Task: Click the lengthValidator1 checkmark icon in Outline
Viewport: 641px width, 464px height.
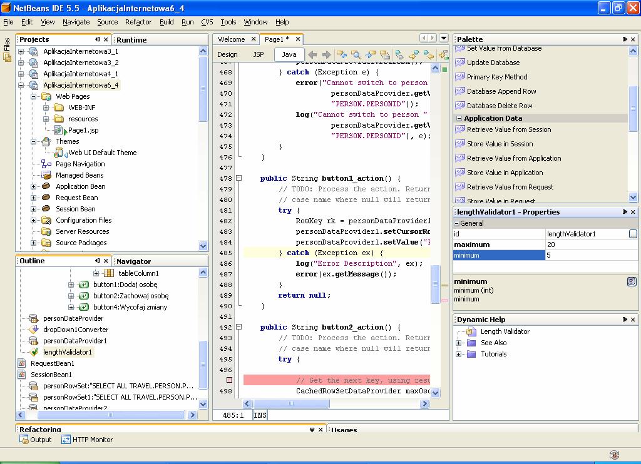Action: coord(34,351)
